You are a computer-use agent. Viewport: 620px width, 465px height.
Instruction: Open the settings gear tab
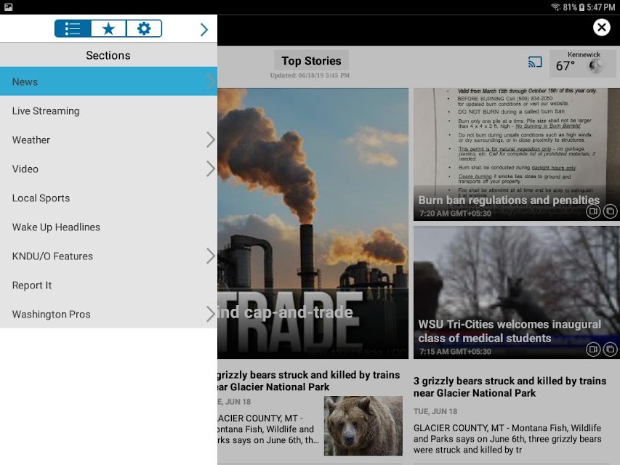[144, 28]
